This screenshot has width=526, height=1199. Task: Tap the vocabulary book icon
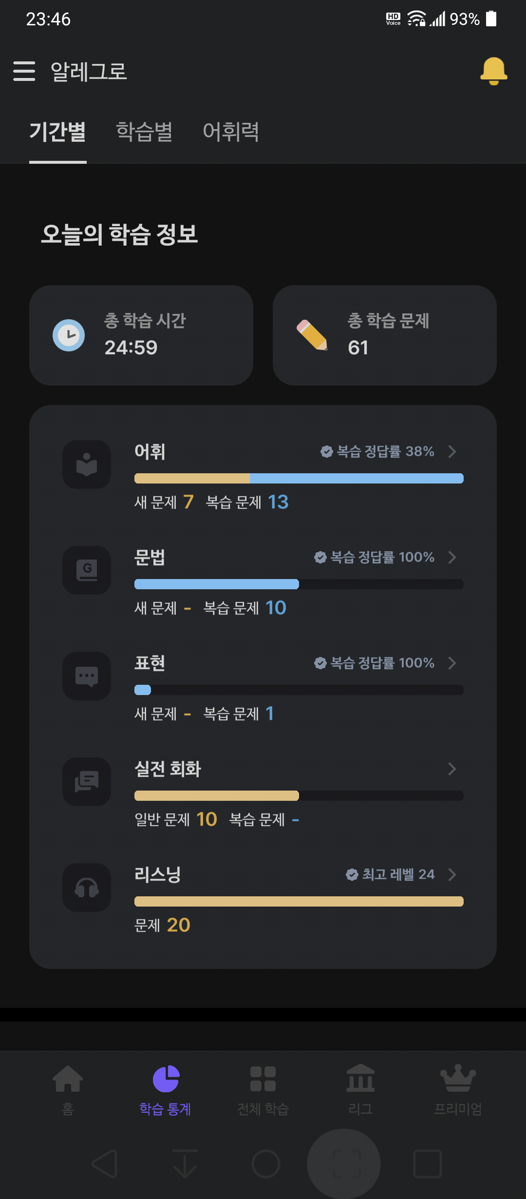coord(87,464)
